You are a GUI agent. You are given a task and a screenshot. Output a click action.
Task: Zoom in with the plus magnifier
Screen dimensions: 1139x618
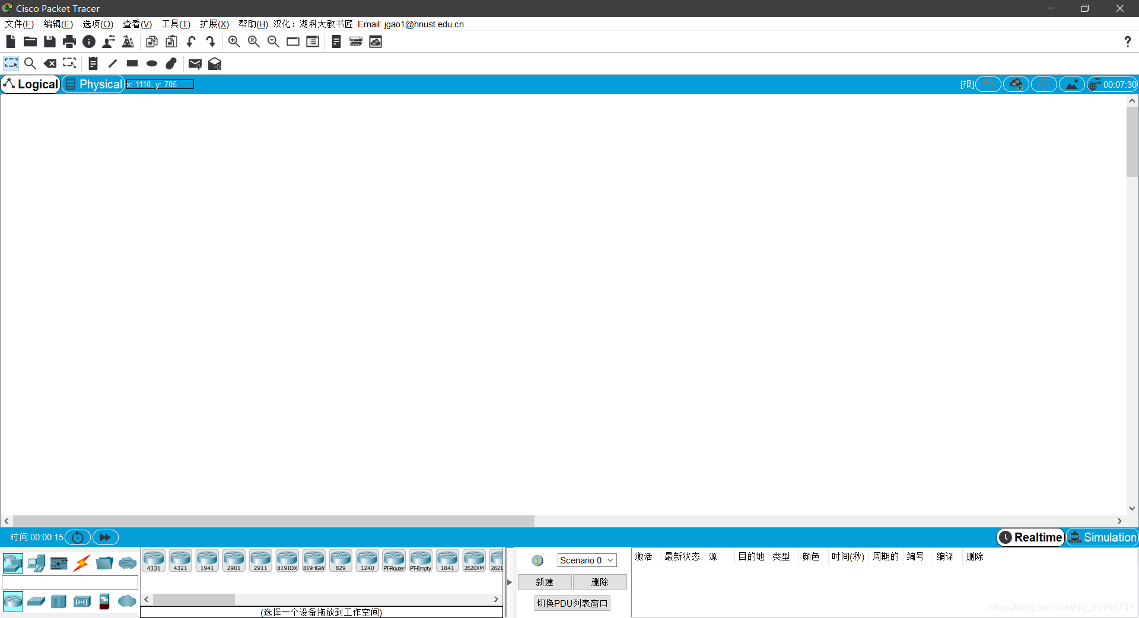(234, 42)
